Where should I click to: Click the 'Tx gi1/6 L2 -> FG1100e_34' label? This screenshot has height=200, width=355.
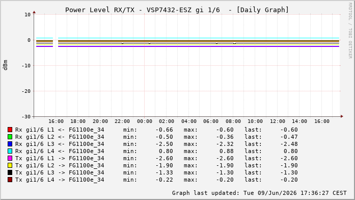[60, 165]
